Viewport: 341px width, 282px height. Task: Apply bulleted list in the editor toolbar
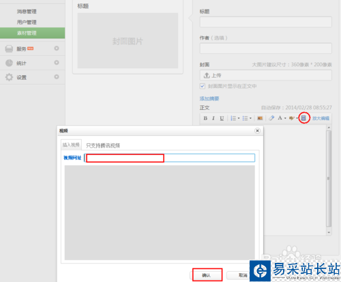245,118
